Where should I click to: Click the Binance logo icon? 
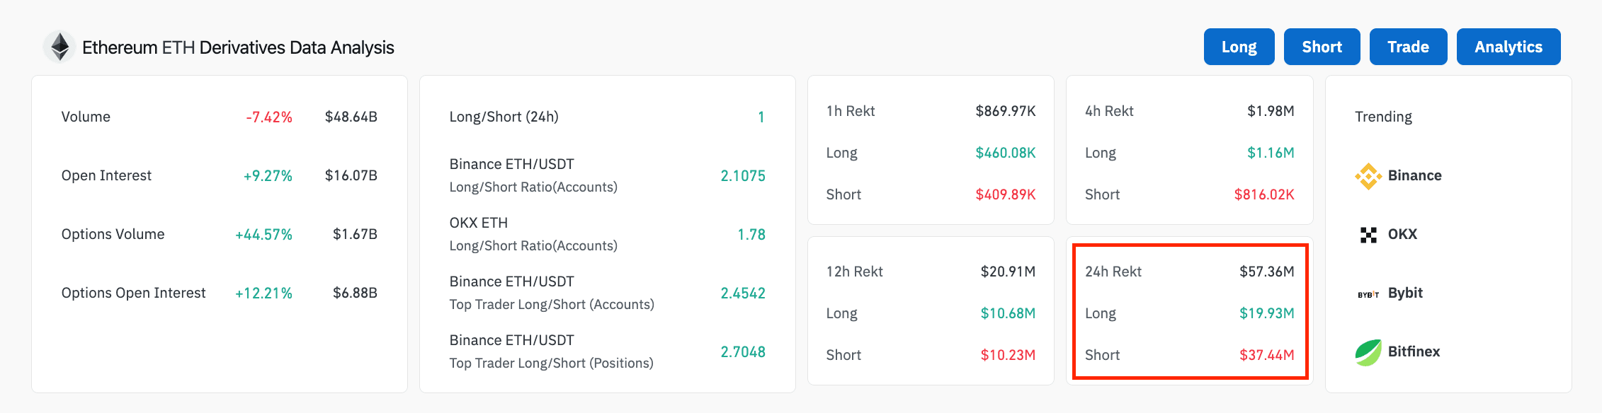[x=1368, y=176]
